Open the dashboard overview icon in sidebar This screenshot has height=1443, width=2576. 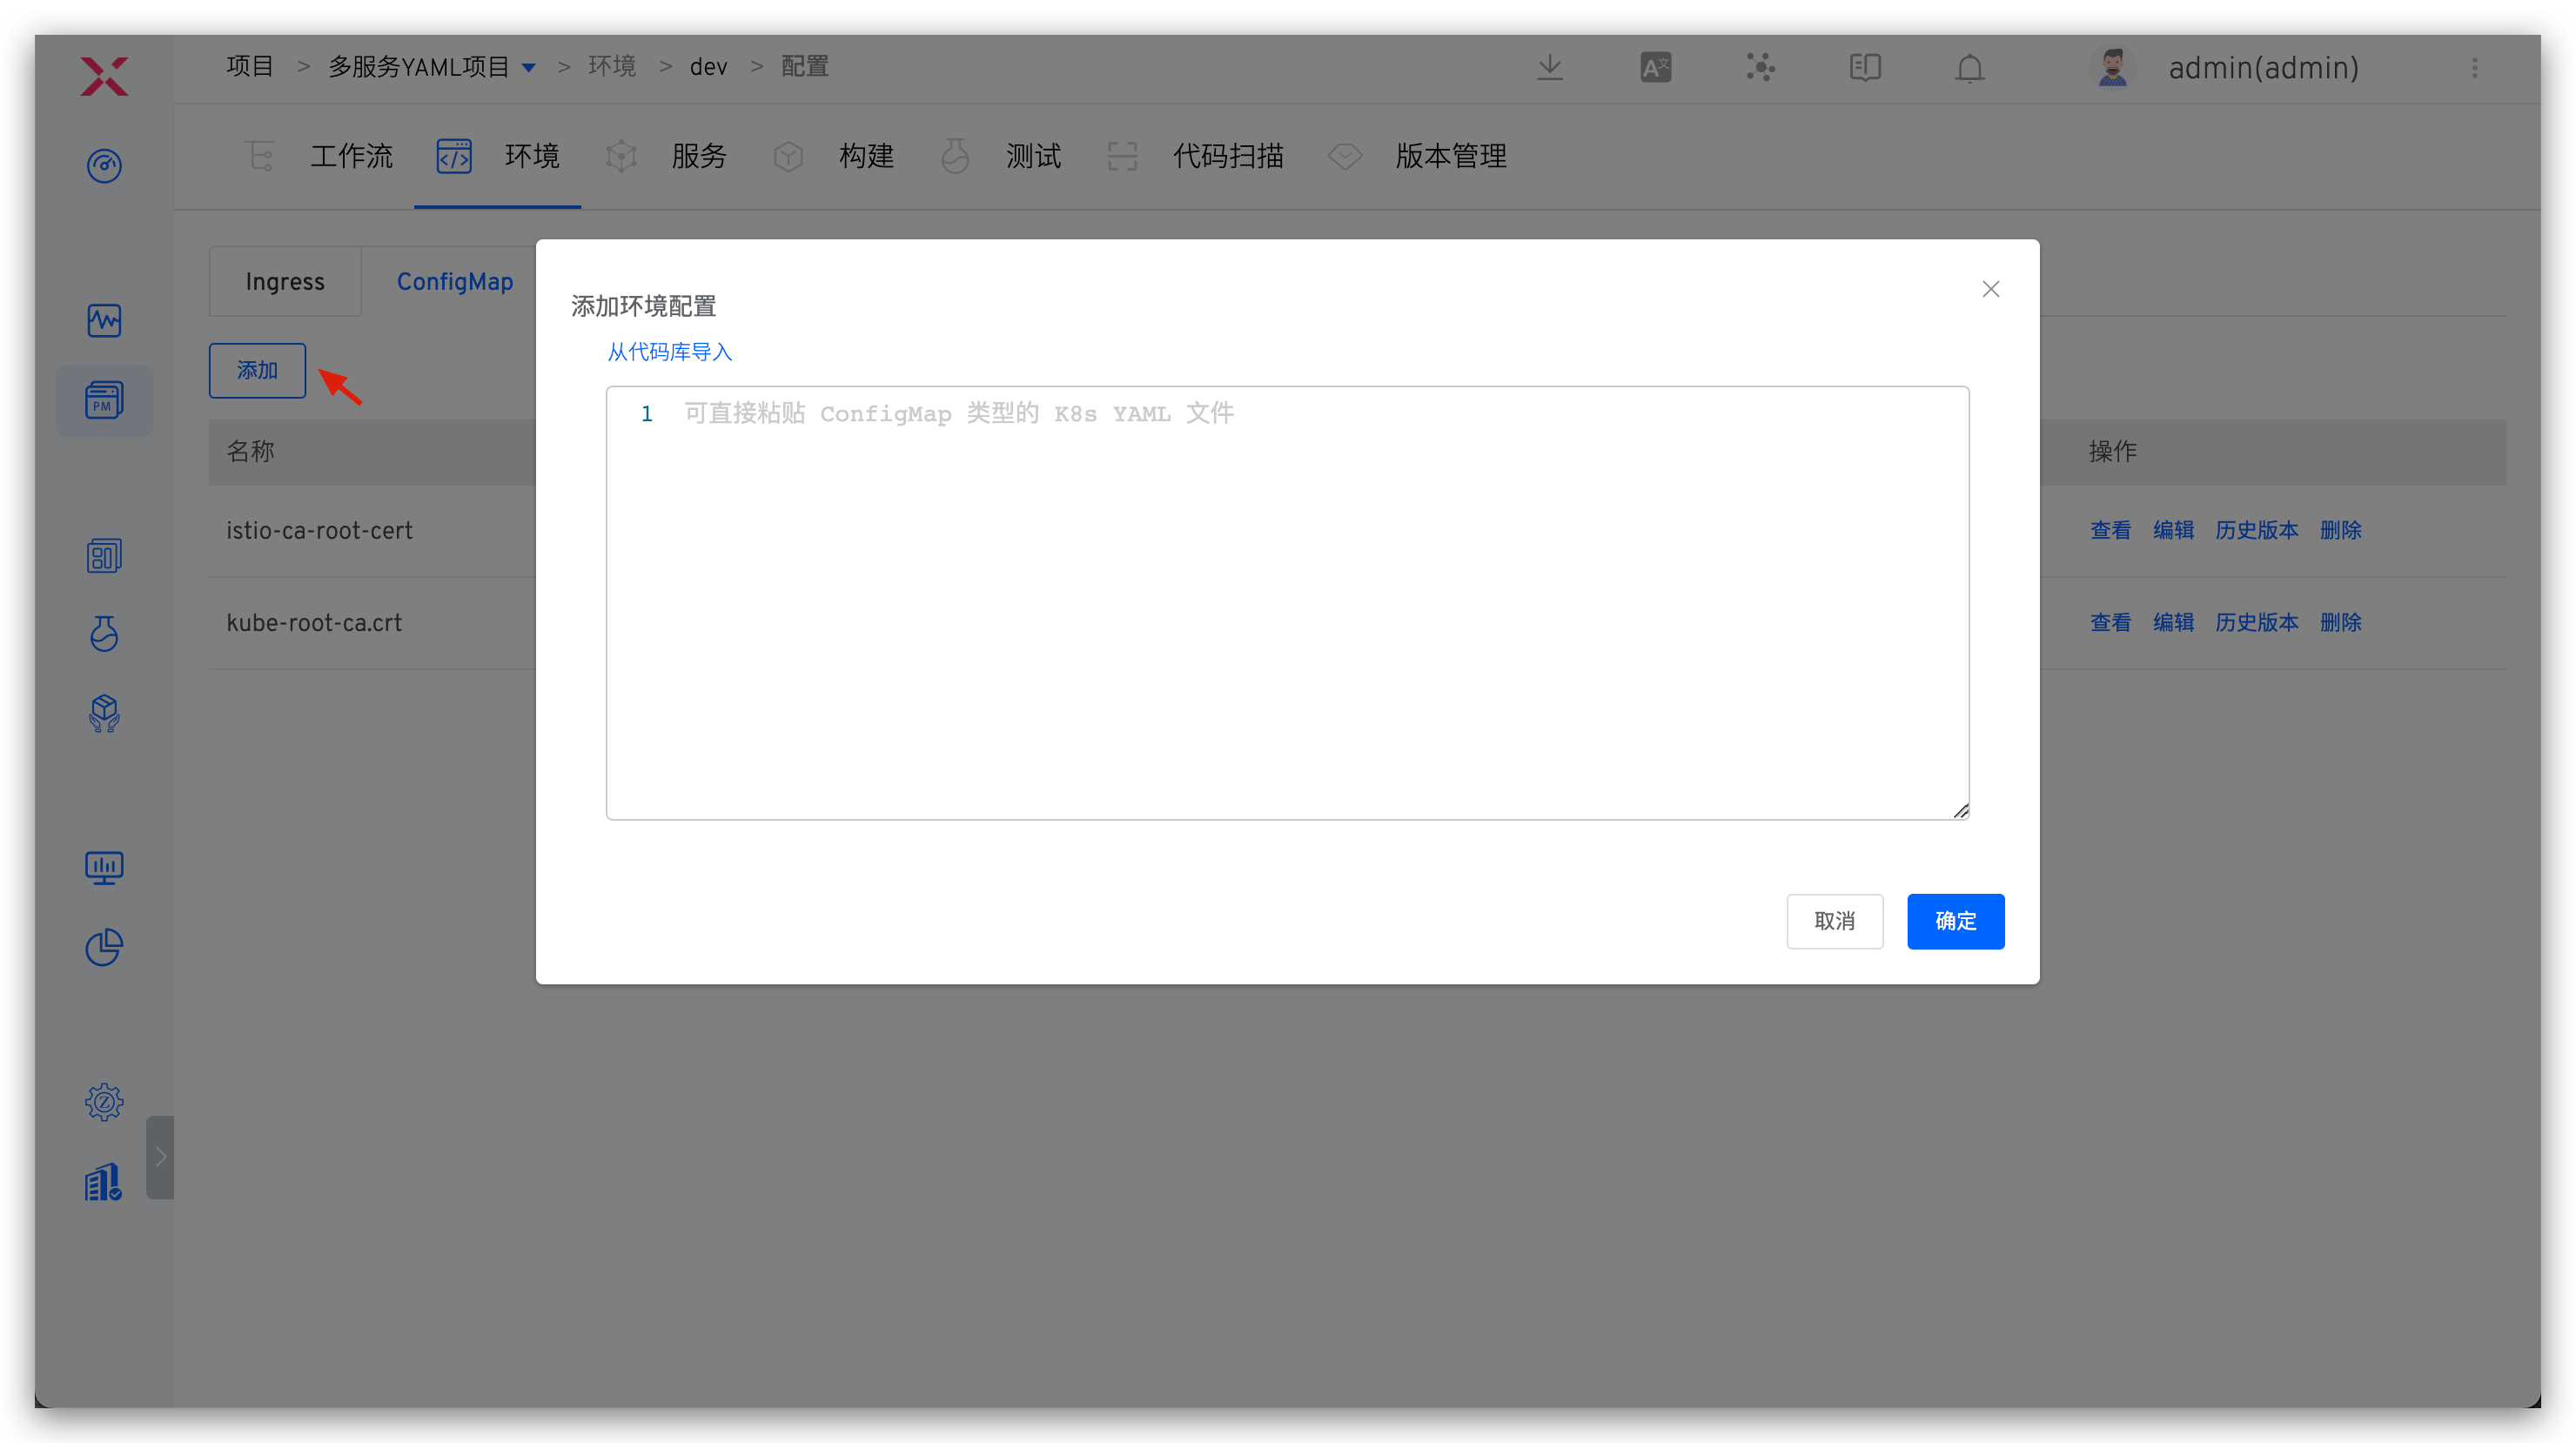tap(104, 166)
